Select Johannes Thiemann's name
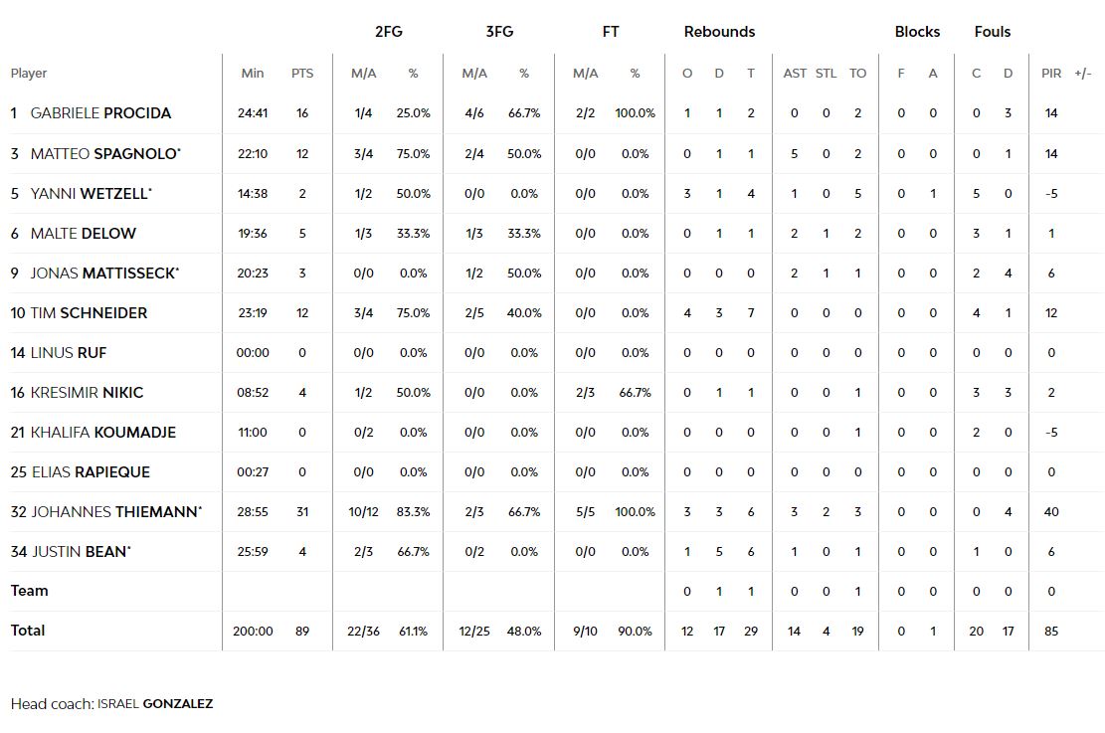The image size is (1105, 733). (x=114, y=512)
